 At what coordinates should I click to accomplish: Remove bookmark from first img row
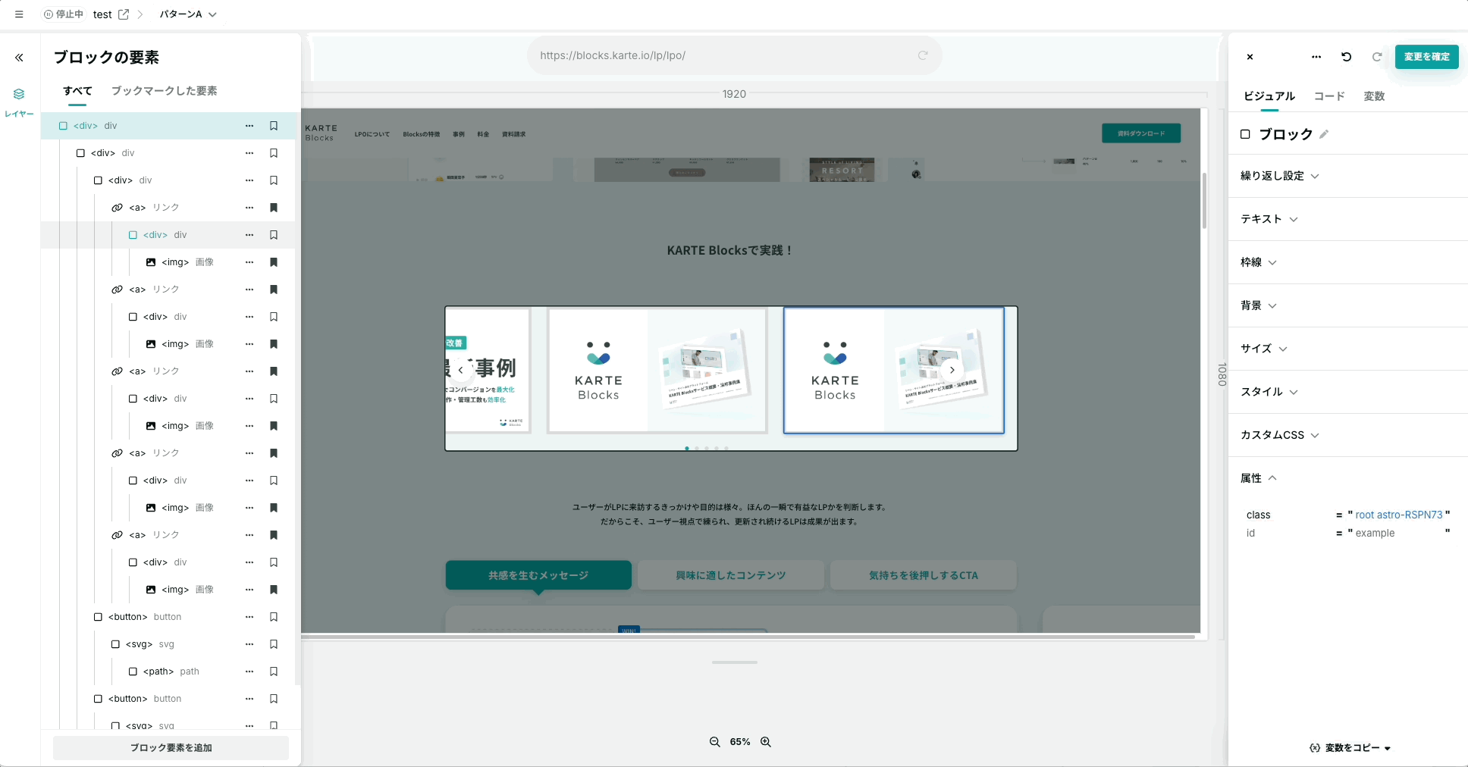click(x=274, y=262)
